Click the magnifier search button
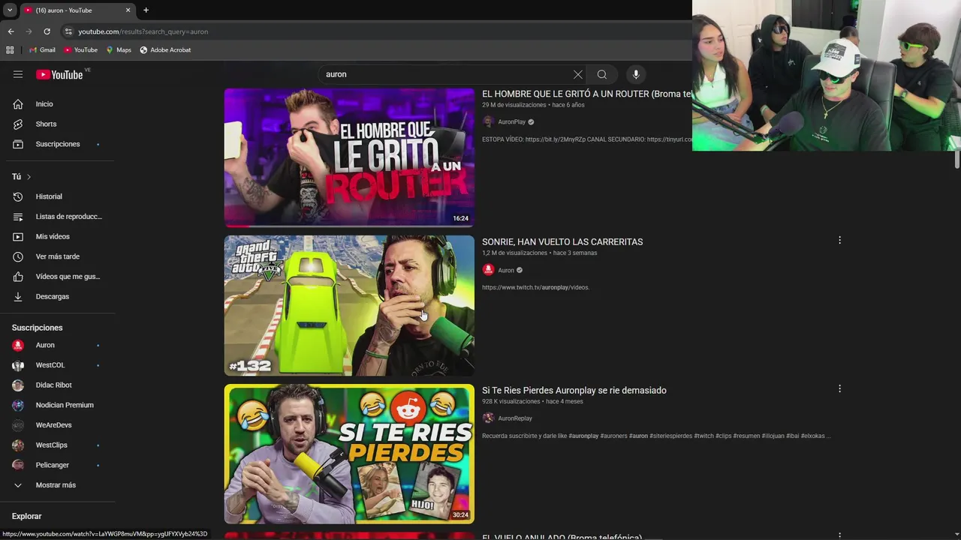Viewport: 961px width, 540px height. click(x=601, y=74)
